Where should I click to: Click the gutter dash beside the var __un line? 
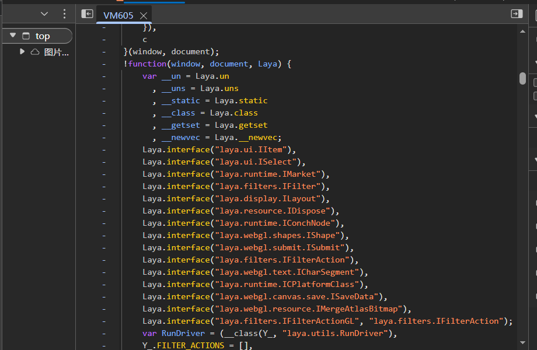(104, 76)
